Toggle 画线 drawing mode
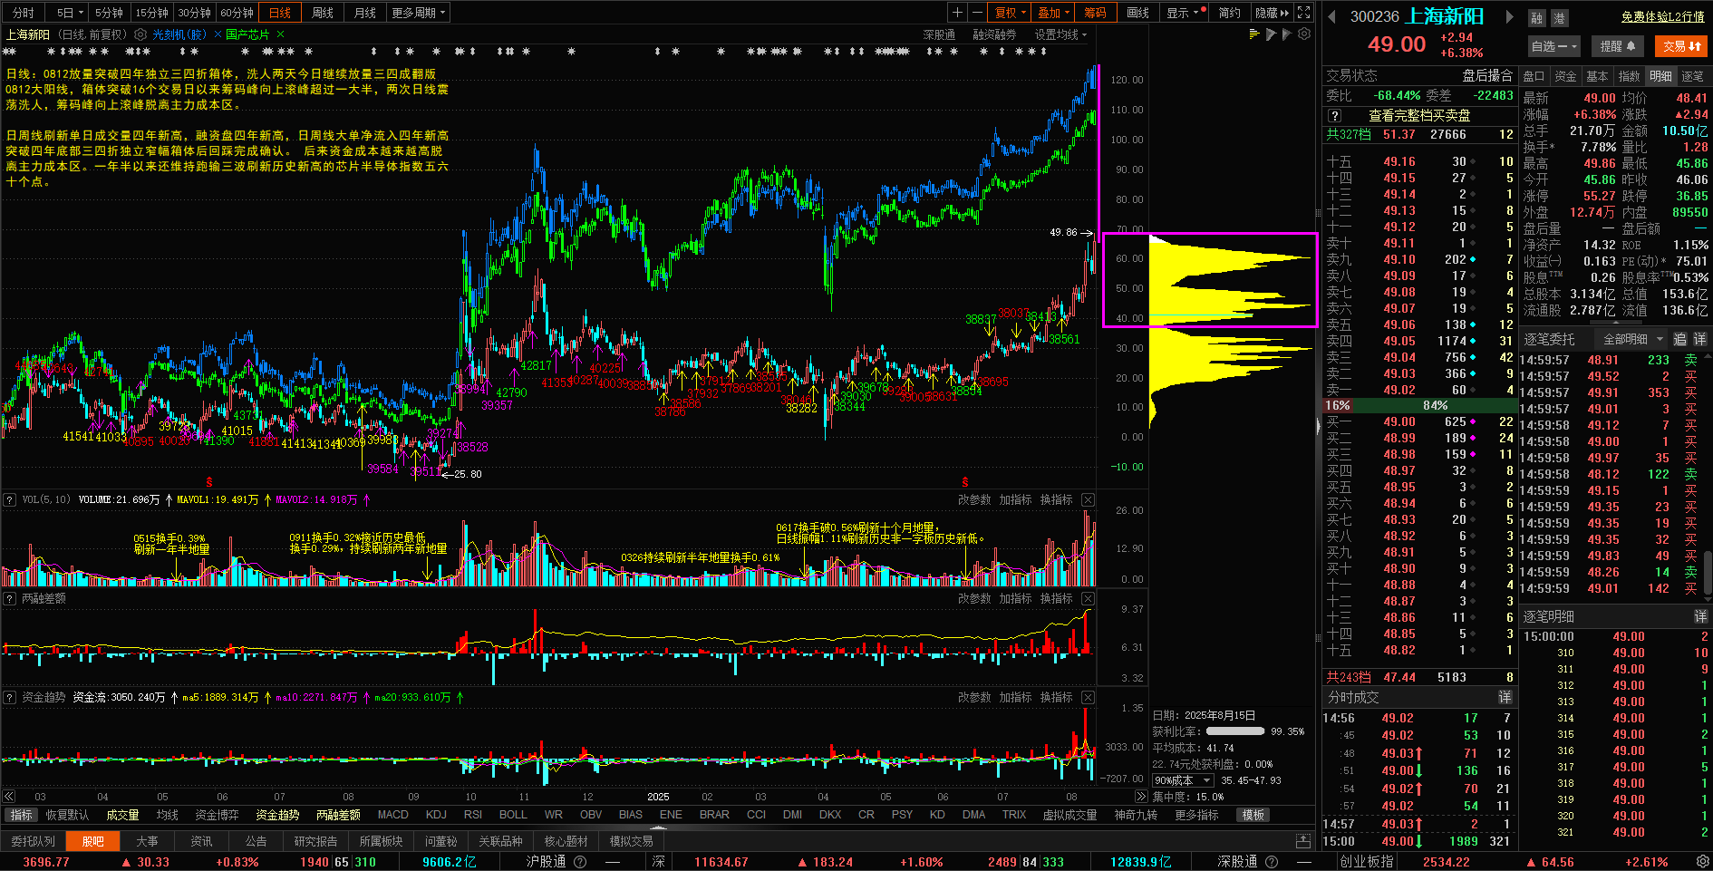The image size is (1713, 871). click(x=1138, y=13)
